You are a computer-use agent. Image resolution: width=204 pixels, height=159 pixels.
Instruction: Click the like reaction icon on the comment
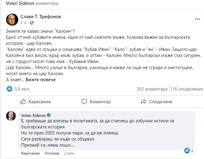(187, 150)
